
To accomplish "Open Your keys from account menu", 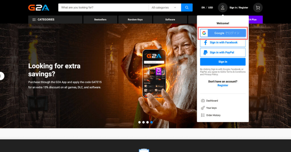I will (211, 108).
